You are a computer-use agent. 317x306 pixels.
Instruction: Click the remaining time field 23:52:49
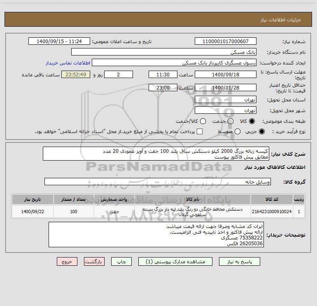[76, 74]
